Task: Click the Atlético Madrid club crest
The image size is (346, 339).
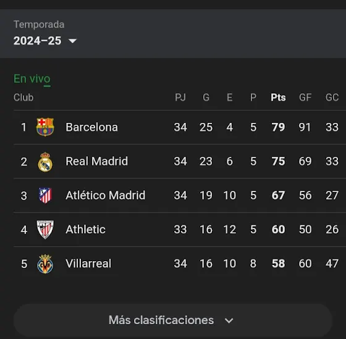Action: pyautogui.click(x=45, y=195)
